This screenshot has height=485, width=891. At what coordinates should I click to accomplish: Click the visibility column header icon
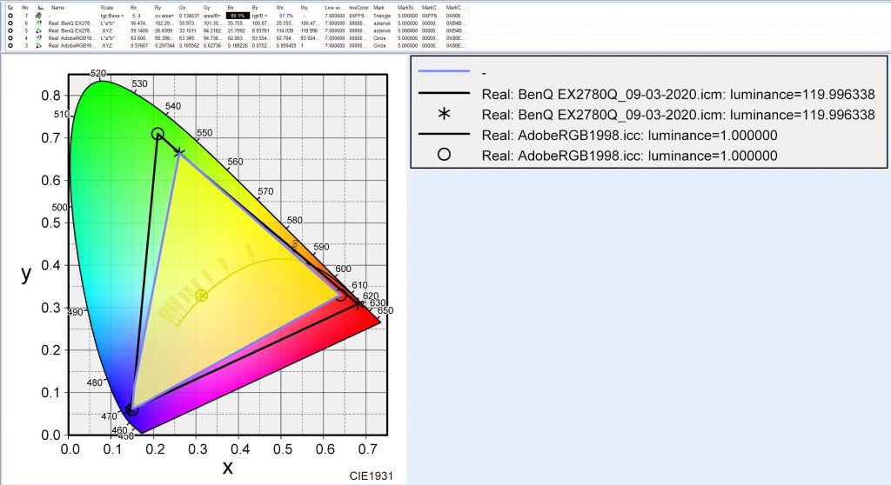tap(10, 7)
